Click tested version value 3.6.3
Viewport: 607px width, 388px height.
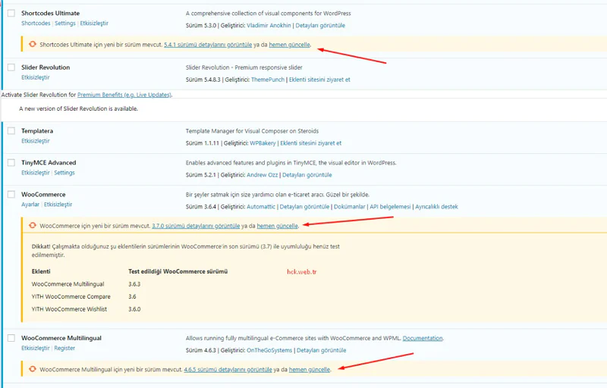pyautogui.click(x=134, y=284)
